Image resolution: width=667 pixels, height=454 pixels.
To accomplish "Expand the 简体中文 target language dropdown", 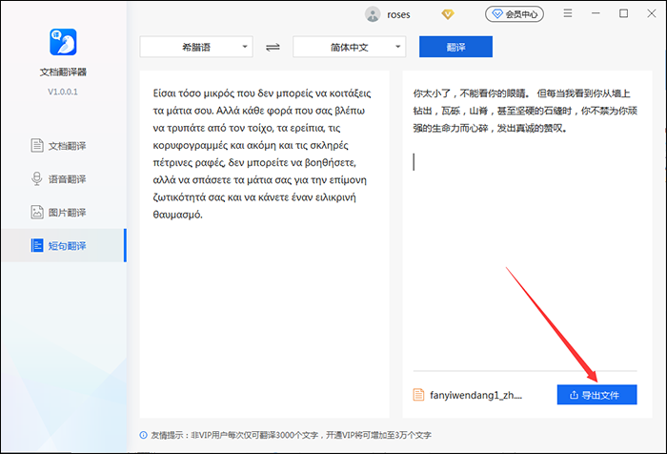I will (350, 47).
